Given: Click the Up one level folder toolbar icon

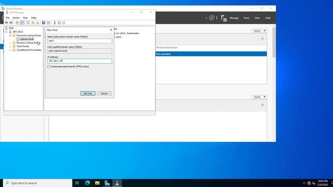Looking at the screenshot, I should (17, 23).
